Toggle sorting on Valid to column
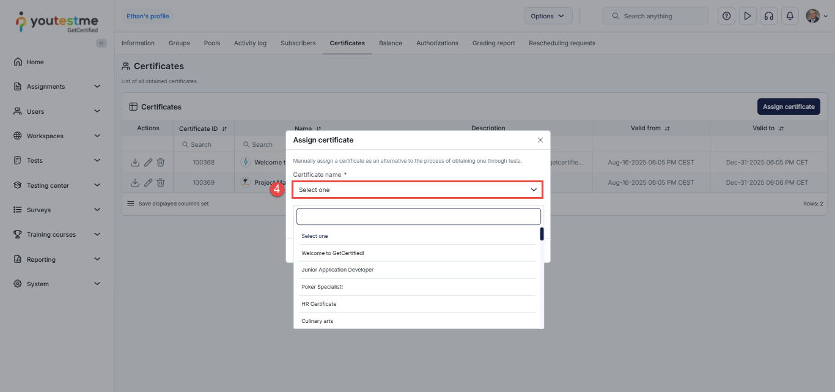 coord(781,128)
